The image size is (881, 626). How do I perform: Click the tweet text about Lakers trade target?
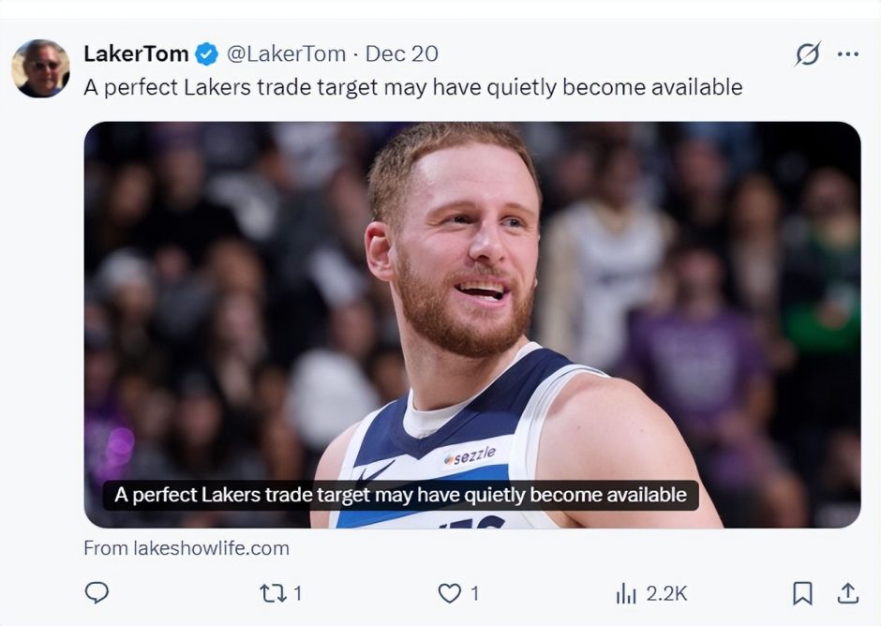click(412, 87)
